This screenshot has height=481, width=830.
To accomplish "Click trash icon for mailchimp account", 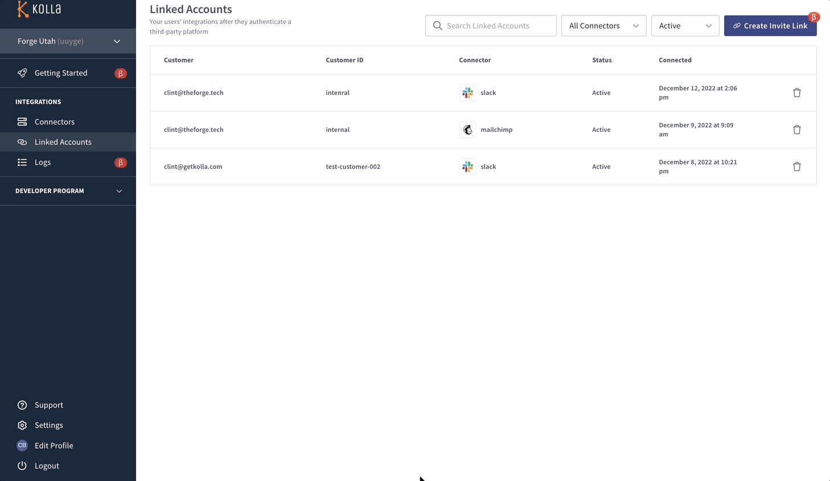I will point(796,130).
